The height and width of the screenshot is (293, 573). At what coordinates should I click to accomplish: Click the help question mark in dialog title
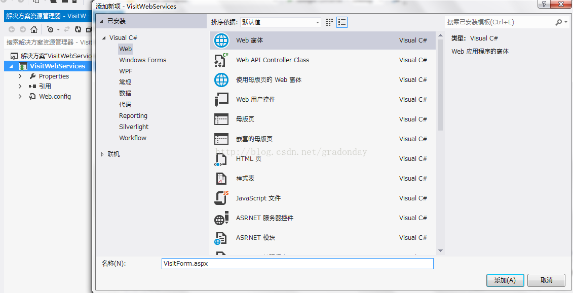click(544, 4)
